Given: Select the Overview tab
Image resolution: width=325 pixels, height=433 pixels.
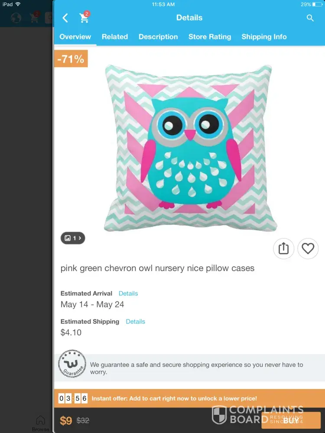Looking at the screenshot, I should coord(75,37).
